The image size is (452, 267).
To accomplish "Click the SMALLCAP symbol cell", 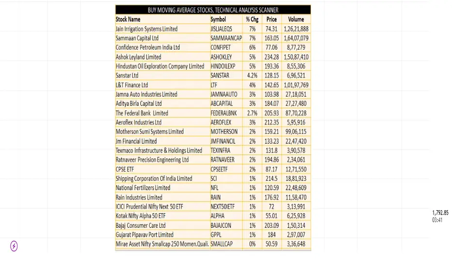I will point(221,244).
